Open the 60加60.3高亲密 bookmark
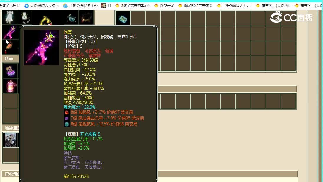The height and width of the screenshot is (182, 323). (195, 6)
